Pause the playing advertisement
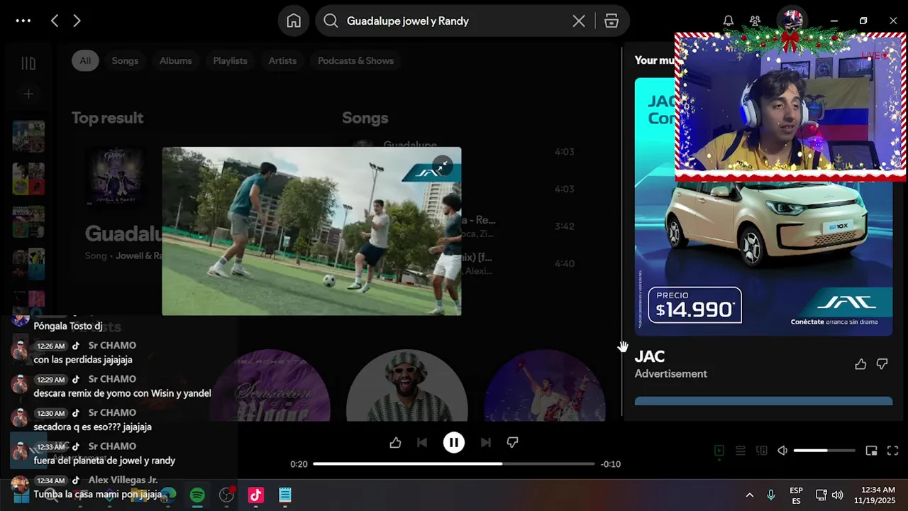 pyautogui.click(x=454, y=442)
